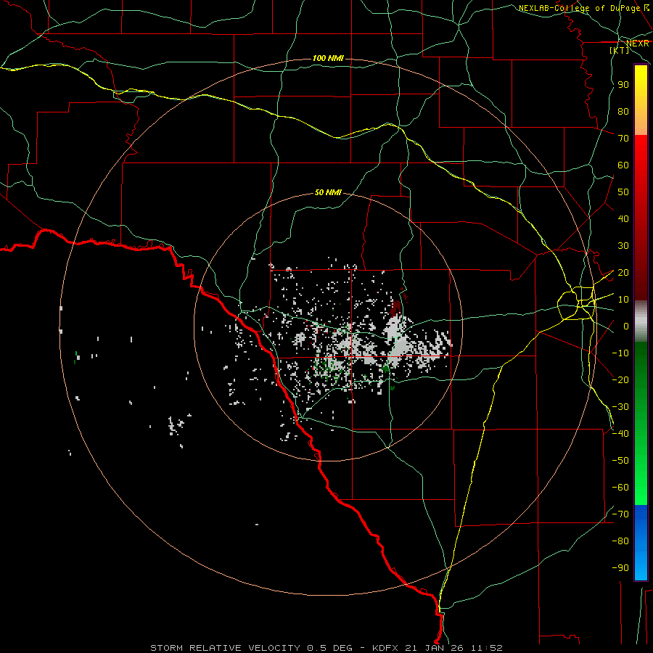Click the '70' label on the color scale
The width and height of the screenshot is (653, 653).
623,139
